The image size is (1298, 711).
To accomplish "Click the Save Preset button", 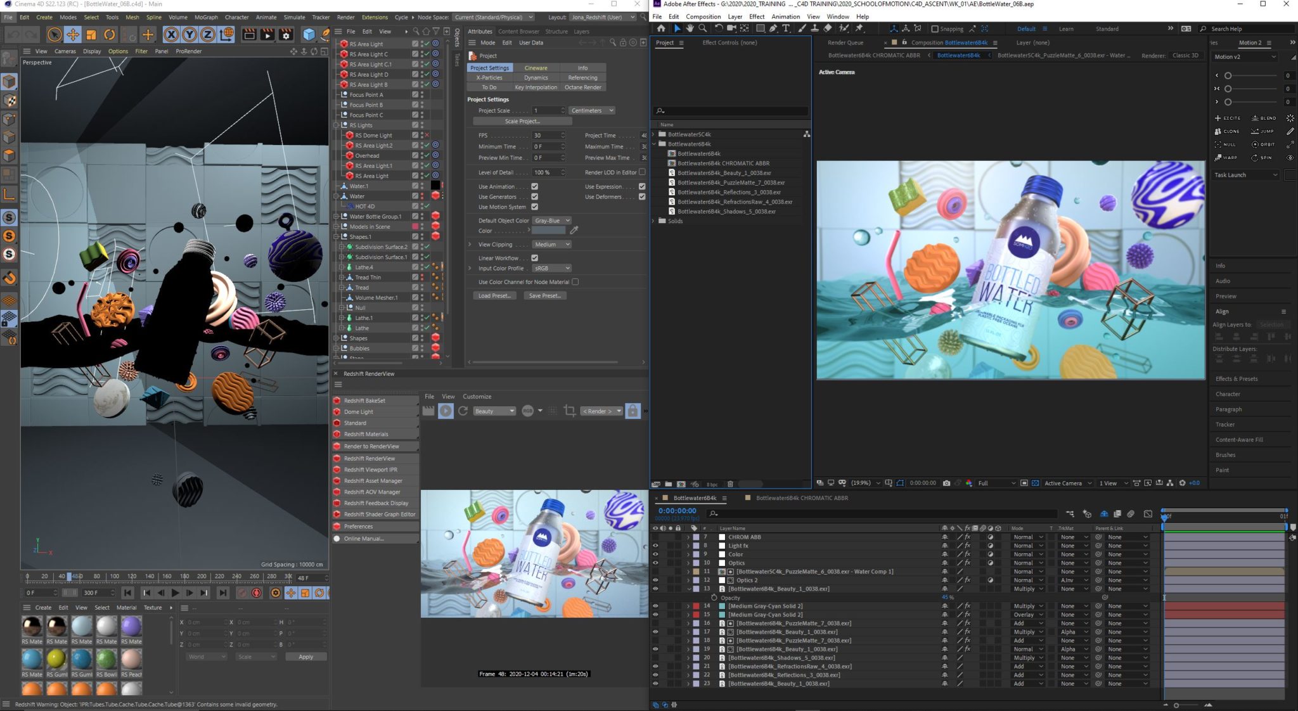I will click(x=544, y=296).
